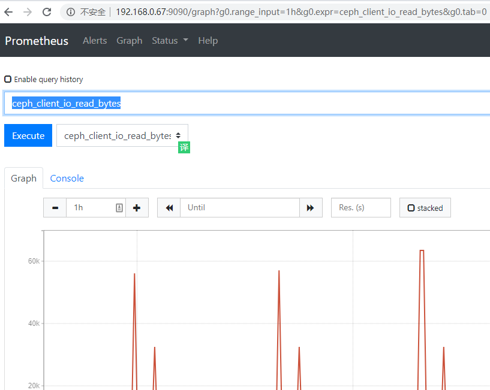
Task: Click the 1h range input field
Action: (96, 208)
